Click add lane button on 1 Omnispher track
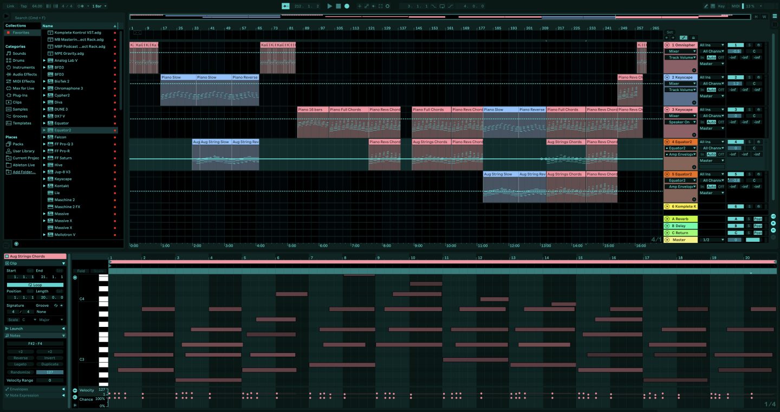This screenshot has width=780, height=412. [694, 70]
